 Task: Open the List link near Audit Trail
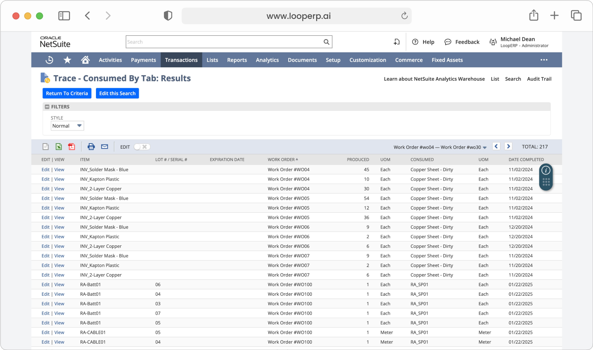(495, 79)
